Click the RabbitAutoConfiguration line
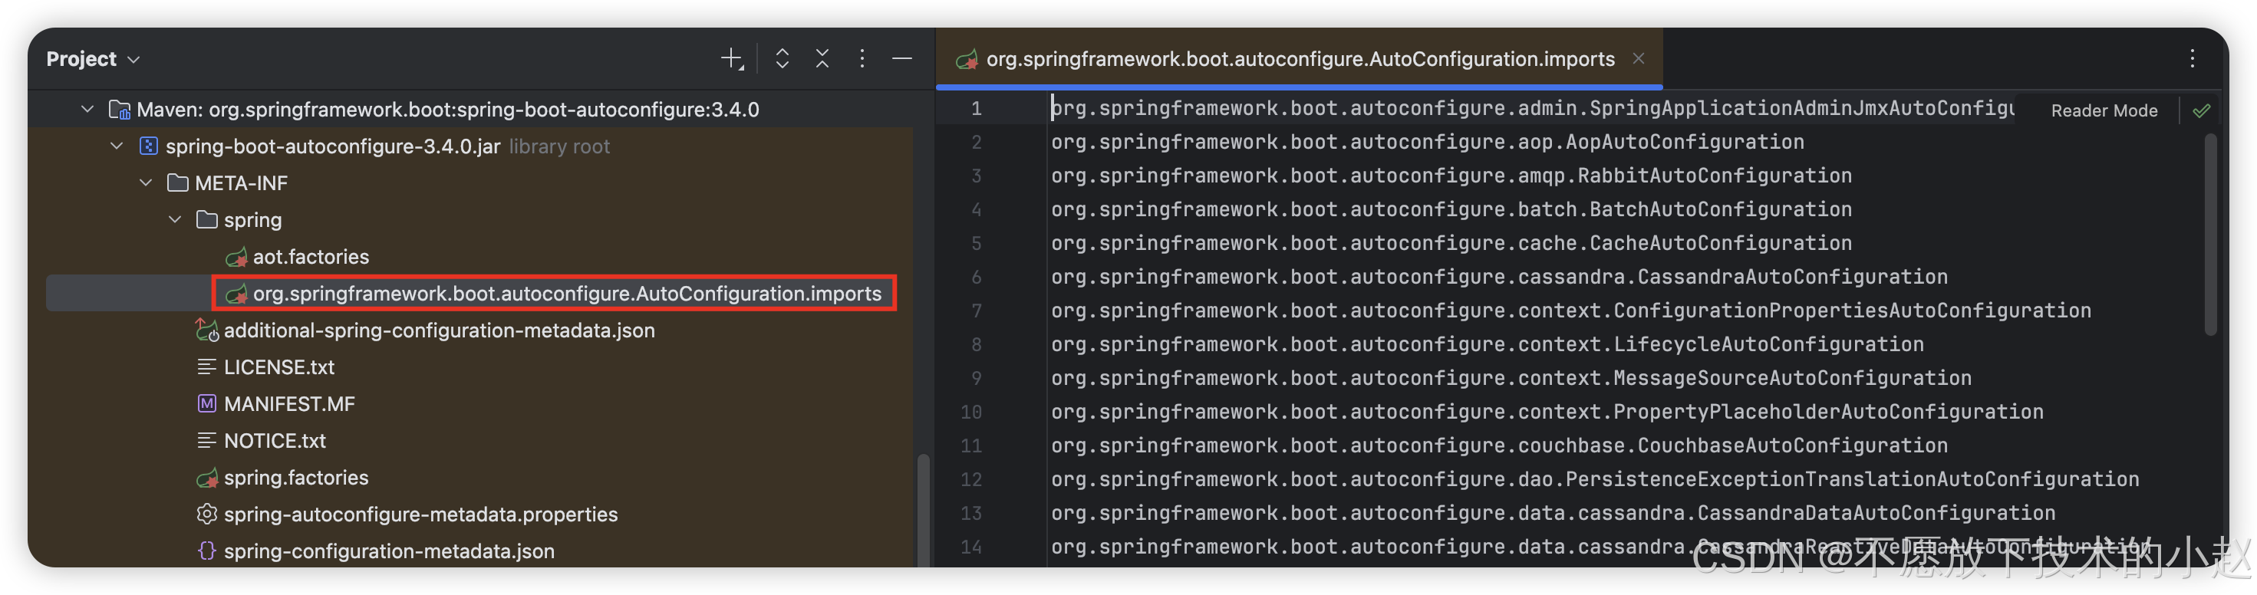 click(x=1451, y=176)
